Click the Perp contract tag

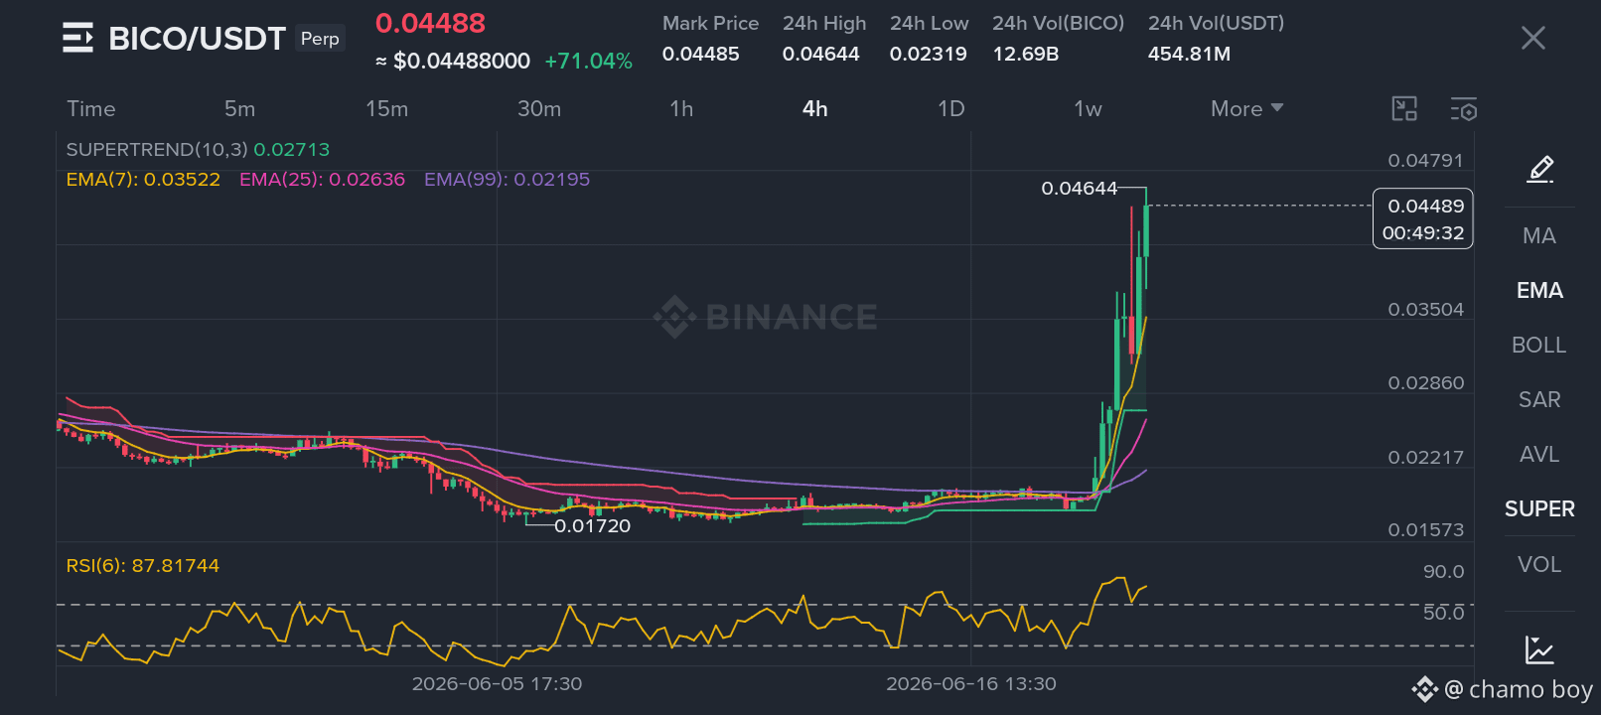click(320, 39)
